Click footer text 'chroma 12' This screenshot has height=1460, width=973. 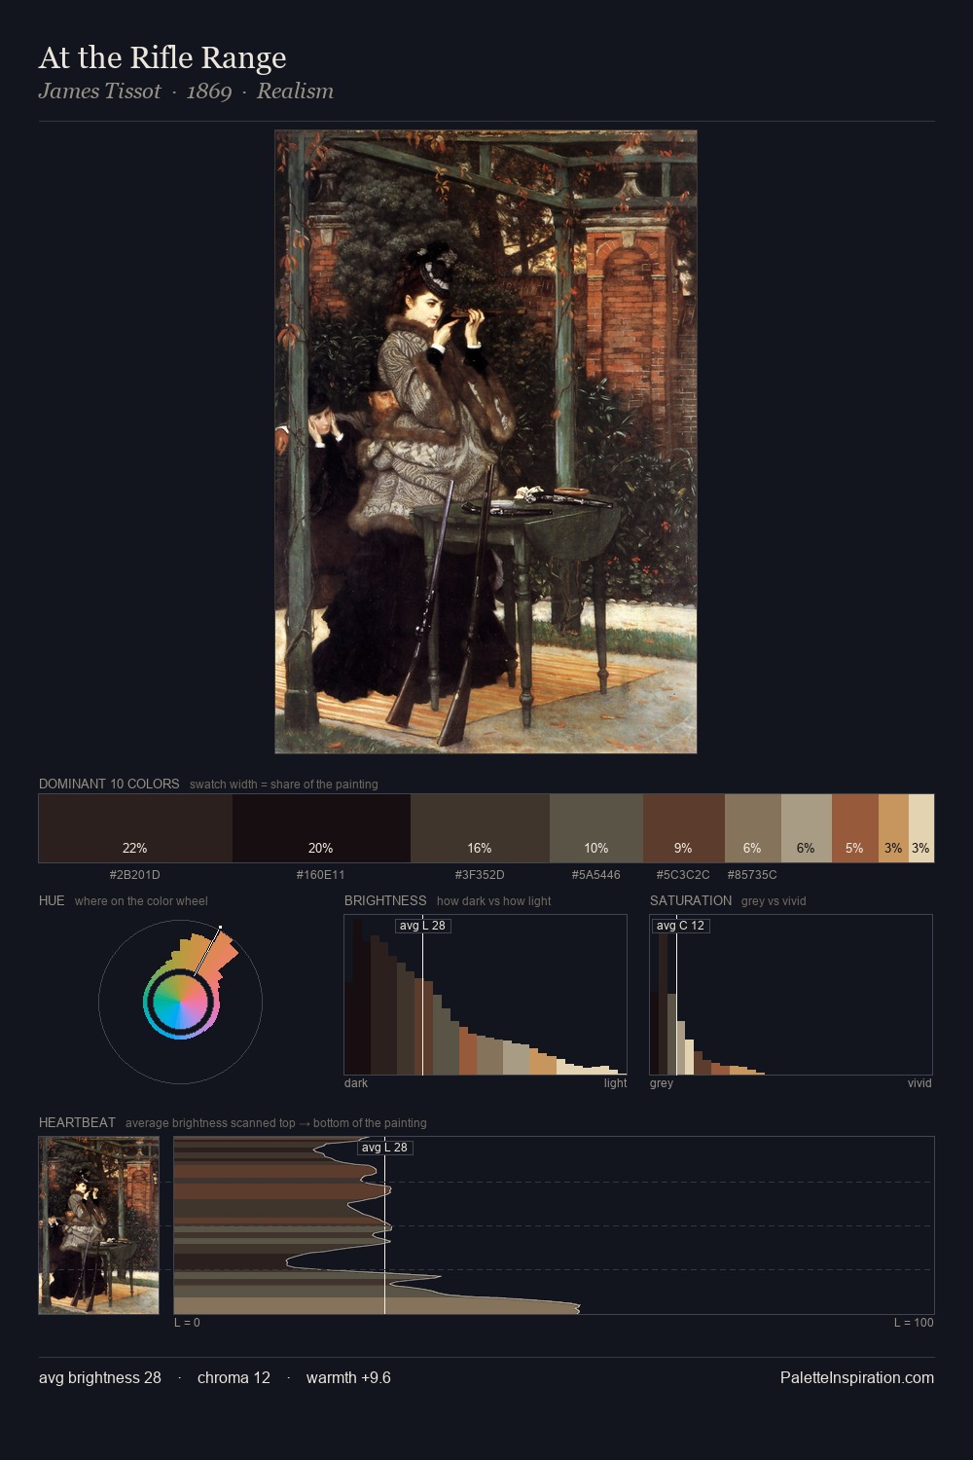point(234,1377)
